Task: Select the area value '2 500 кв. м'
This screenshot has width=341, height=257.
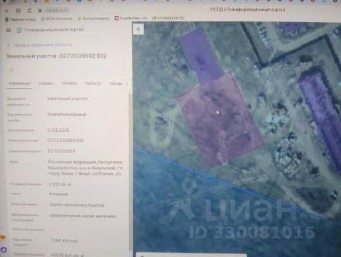Action: (x=60, y=184)
